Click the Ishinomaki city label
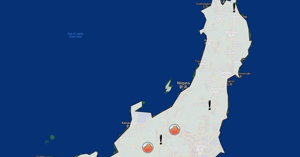Image resolution: width=300 pixels, height=157 pixels. point(243,74)
